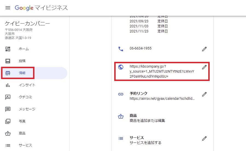Image resolution: width=246 pixels, height=151 pixels.
Task: Go to 投稿 menu item
Action: coord(22,61)
